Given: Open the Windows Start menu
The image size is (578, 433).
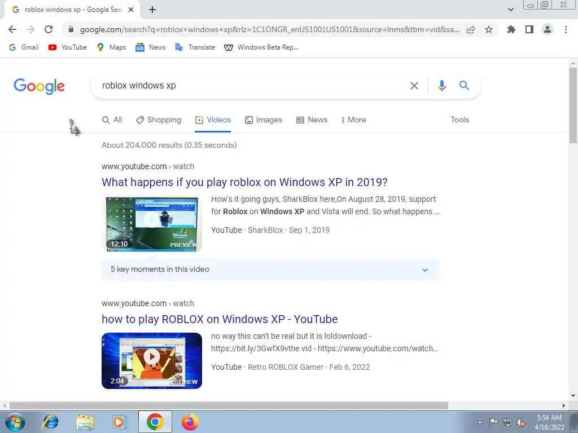Looking at the screenshot, I should pyautogui.click(x=15, y=422).
